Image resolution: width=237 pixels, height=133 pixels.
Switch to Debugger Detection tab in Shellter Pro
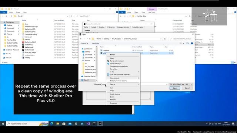(123, 27)
